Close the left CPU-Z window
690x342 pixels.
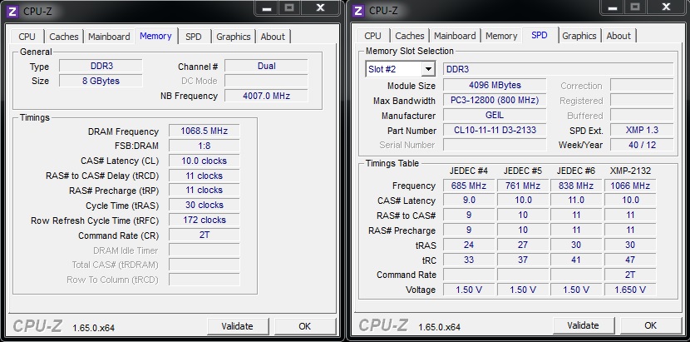click(321, 8)
